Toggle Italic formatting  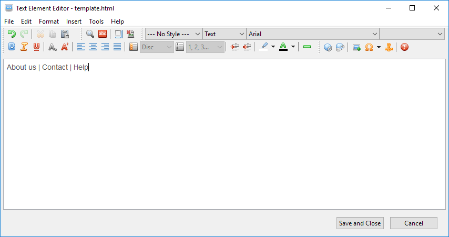24,47
